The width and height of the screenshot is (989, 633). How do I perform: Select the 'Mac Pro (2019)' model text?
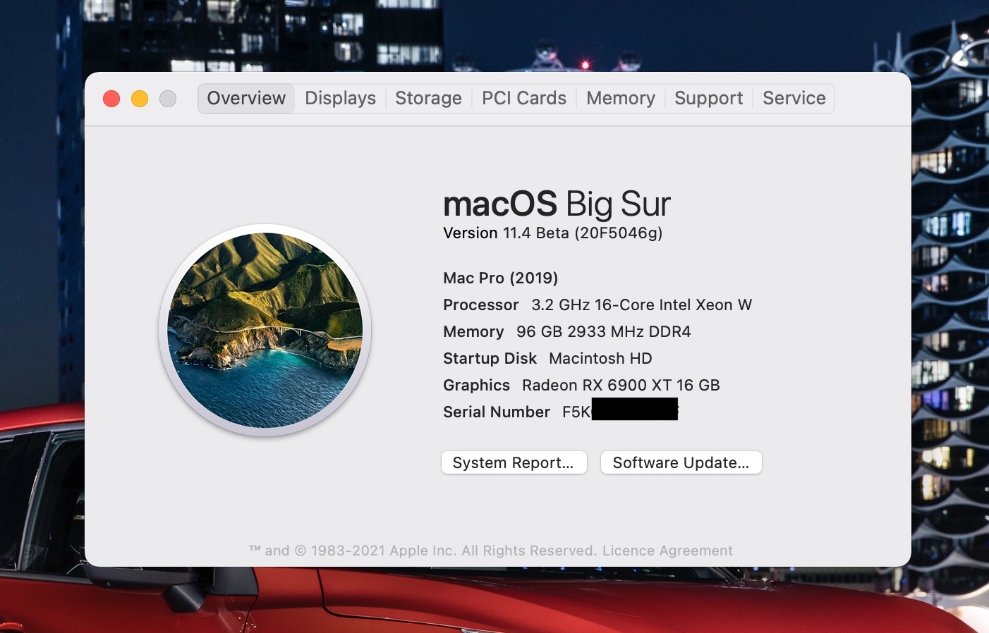(x=500, y=278)
